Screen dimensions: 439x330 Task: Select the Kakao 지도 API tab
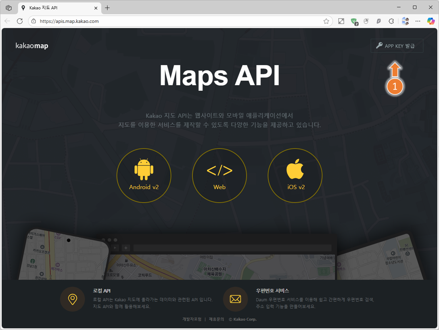60,8
